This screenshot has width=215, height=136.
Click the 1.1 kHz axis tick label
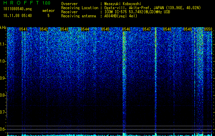click(x=3, y=44)
